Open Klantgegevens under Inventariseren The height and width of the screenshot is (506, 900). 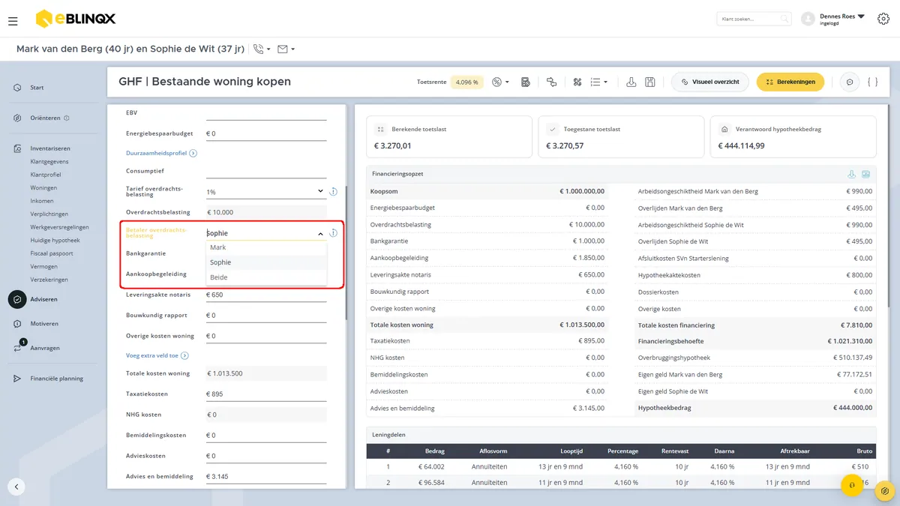pyautogui.click(x=49, y=161)
